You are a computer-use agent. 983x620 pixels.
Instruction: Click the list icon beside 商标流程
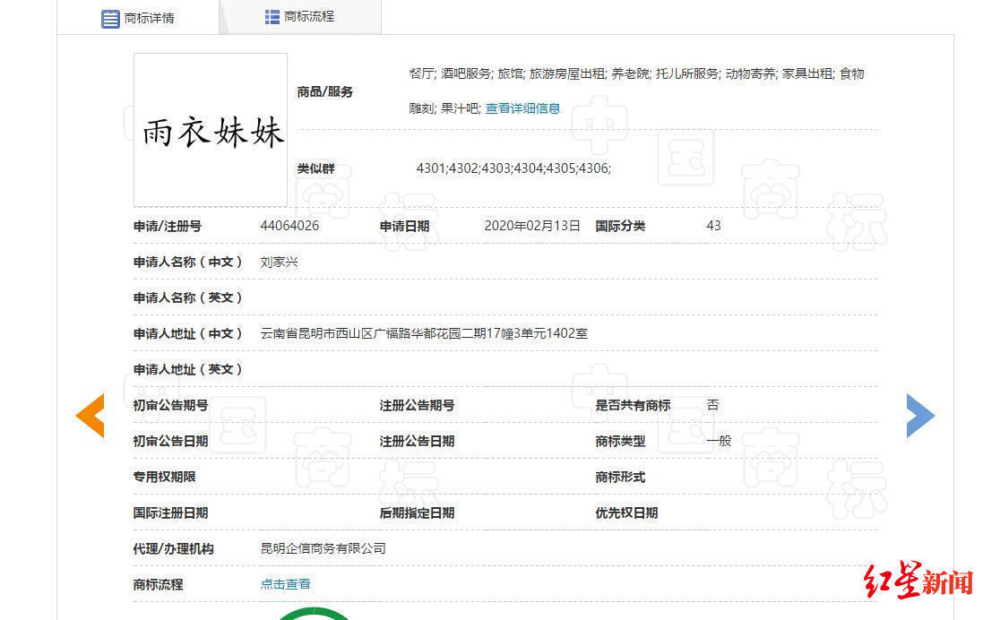pyautogui.click(x=271, y=15)
